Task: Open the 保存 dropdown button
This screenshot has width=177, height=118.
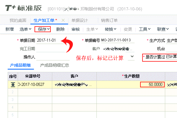Action: click(42, 29)
